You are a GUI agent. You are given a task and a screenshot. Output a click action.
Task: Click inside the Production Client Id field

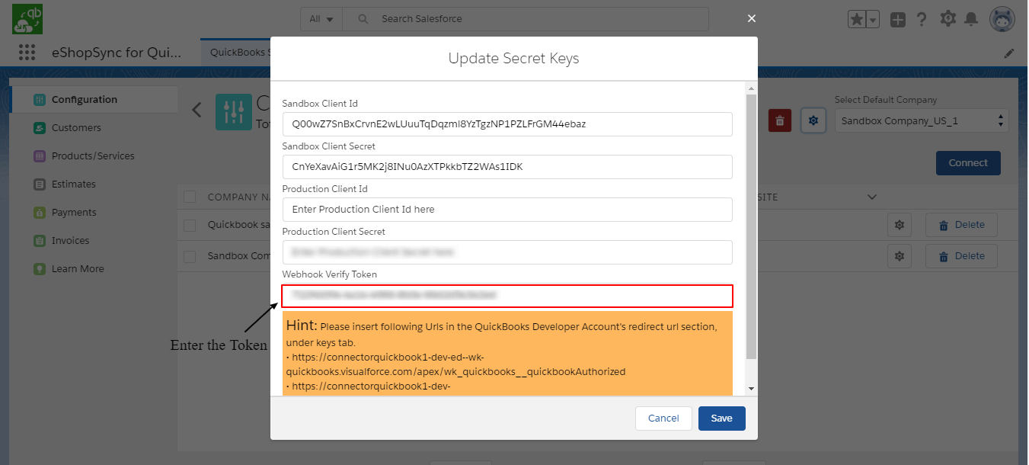[x=507, y=210]
